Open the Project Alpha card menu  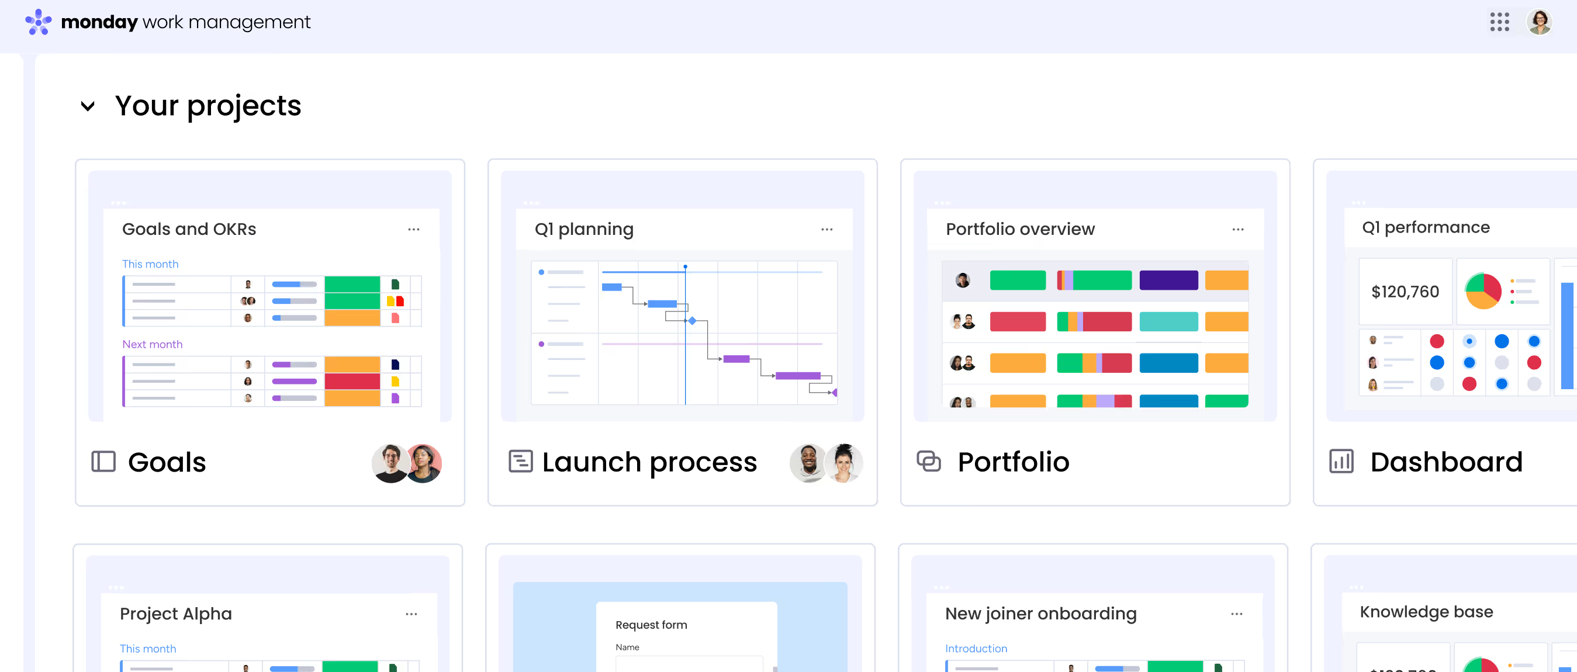click(x=411, y=613)
